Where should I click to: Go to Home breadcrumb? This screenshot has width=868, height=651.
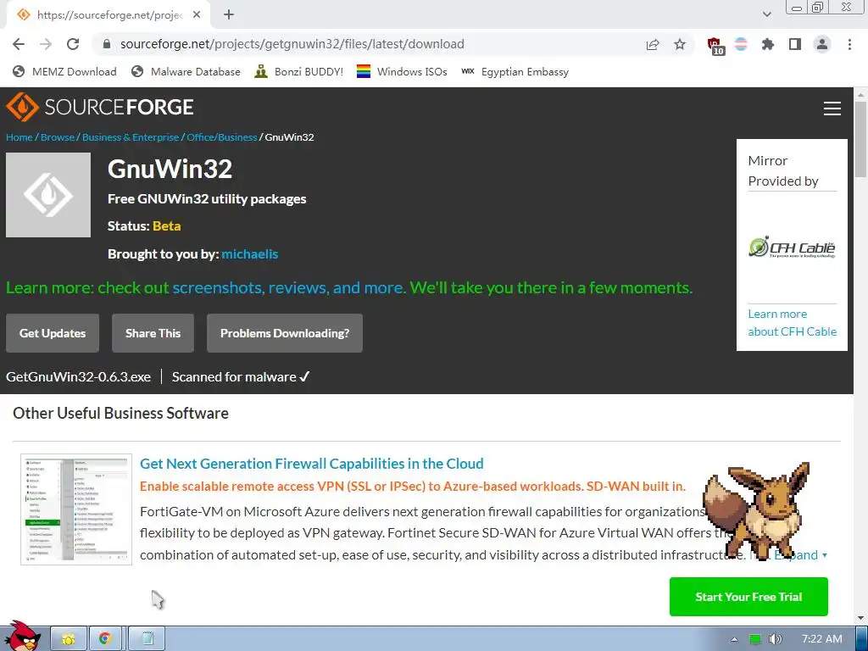click(x=19, y=137)
